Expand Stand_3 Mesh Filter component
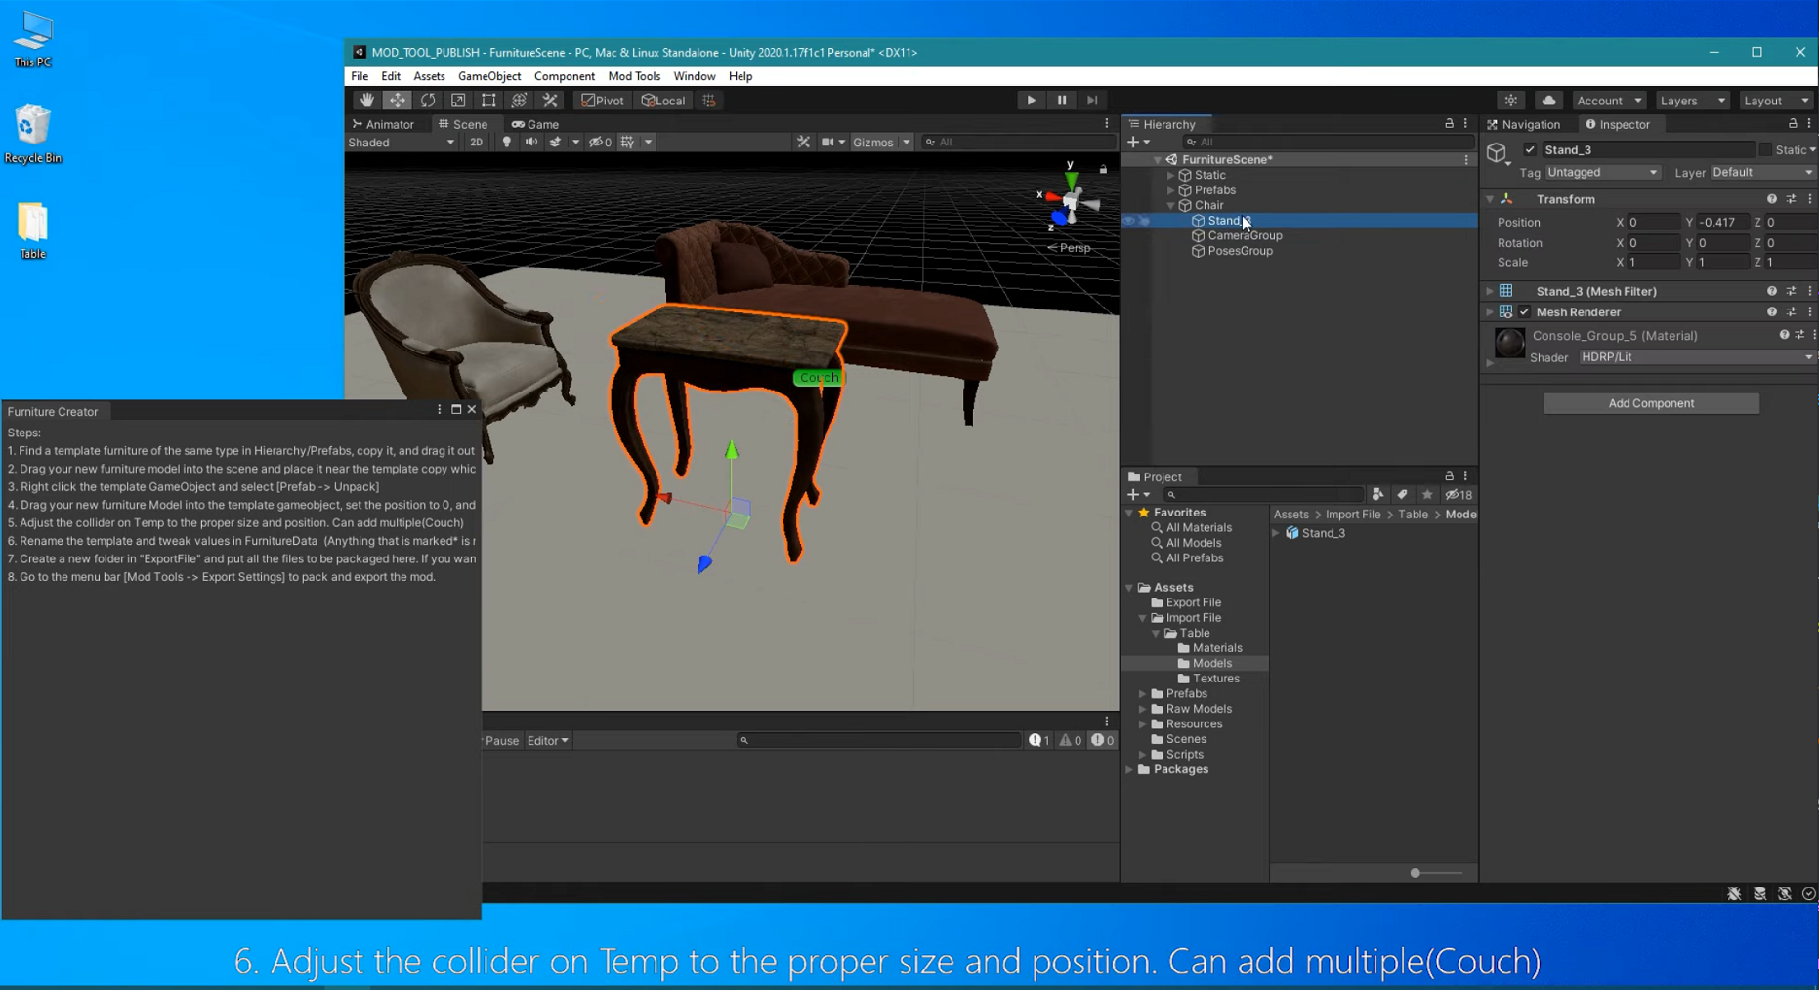 [x=1490, y=291]
